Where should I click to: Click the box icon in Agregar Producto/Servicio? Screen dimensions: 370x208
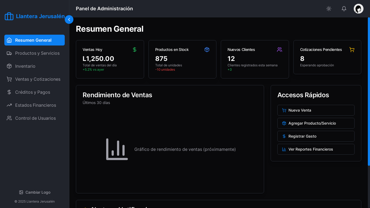pyautogui.click(x=284, y=123)
